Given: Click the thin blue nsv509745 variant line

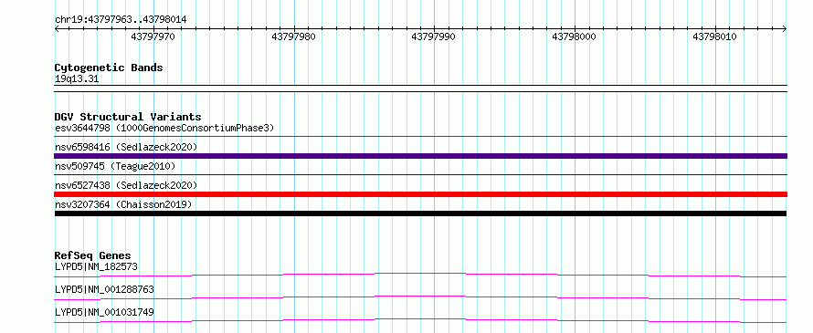Looking at the screenshot, I should tap(421, 175).
